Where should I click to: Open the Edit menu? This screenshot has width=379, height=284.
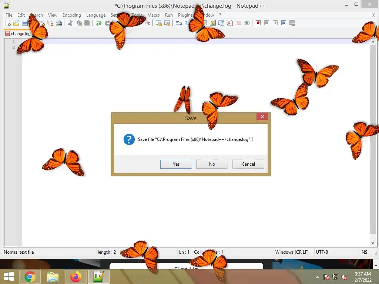click(x=21, y=15)
